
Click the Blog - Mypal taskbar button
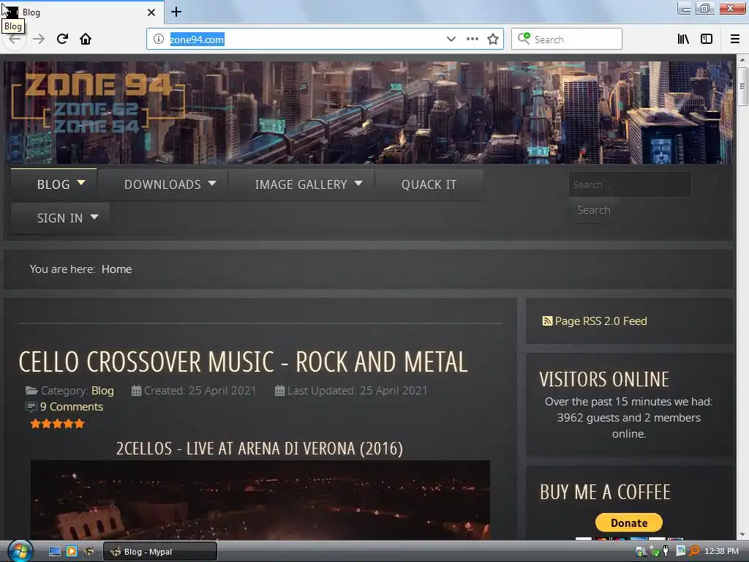[160, 552]
